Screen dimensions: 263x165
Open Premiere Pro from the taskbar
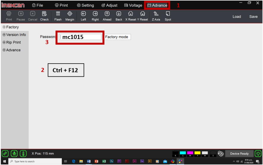click(119, 161)
